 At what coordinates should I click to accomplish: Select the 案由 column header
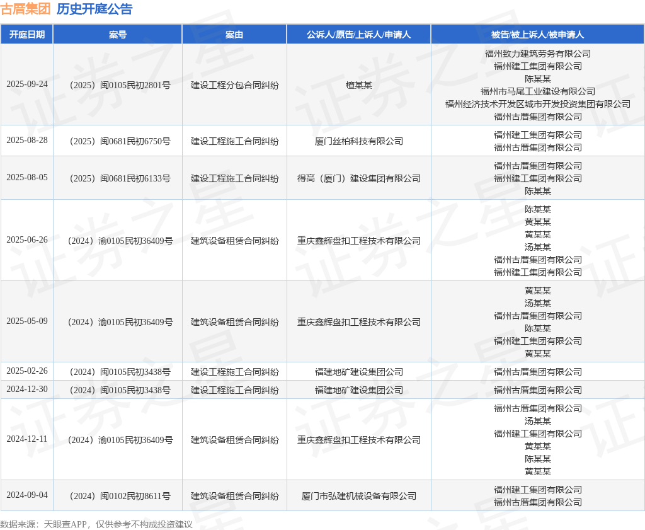click(234, 35)
